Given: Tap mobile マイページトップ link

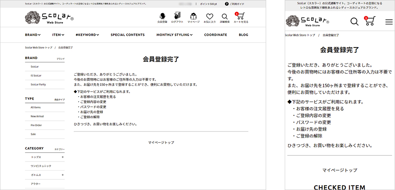Looking at the screenshot, I should tap(340, 170).
